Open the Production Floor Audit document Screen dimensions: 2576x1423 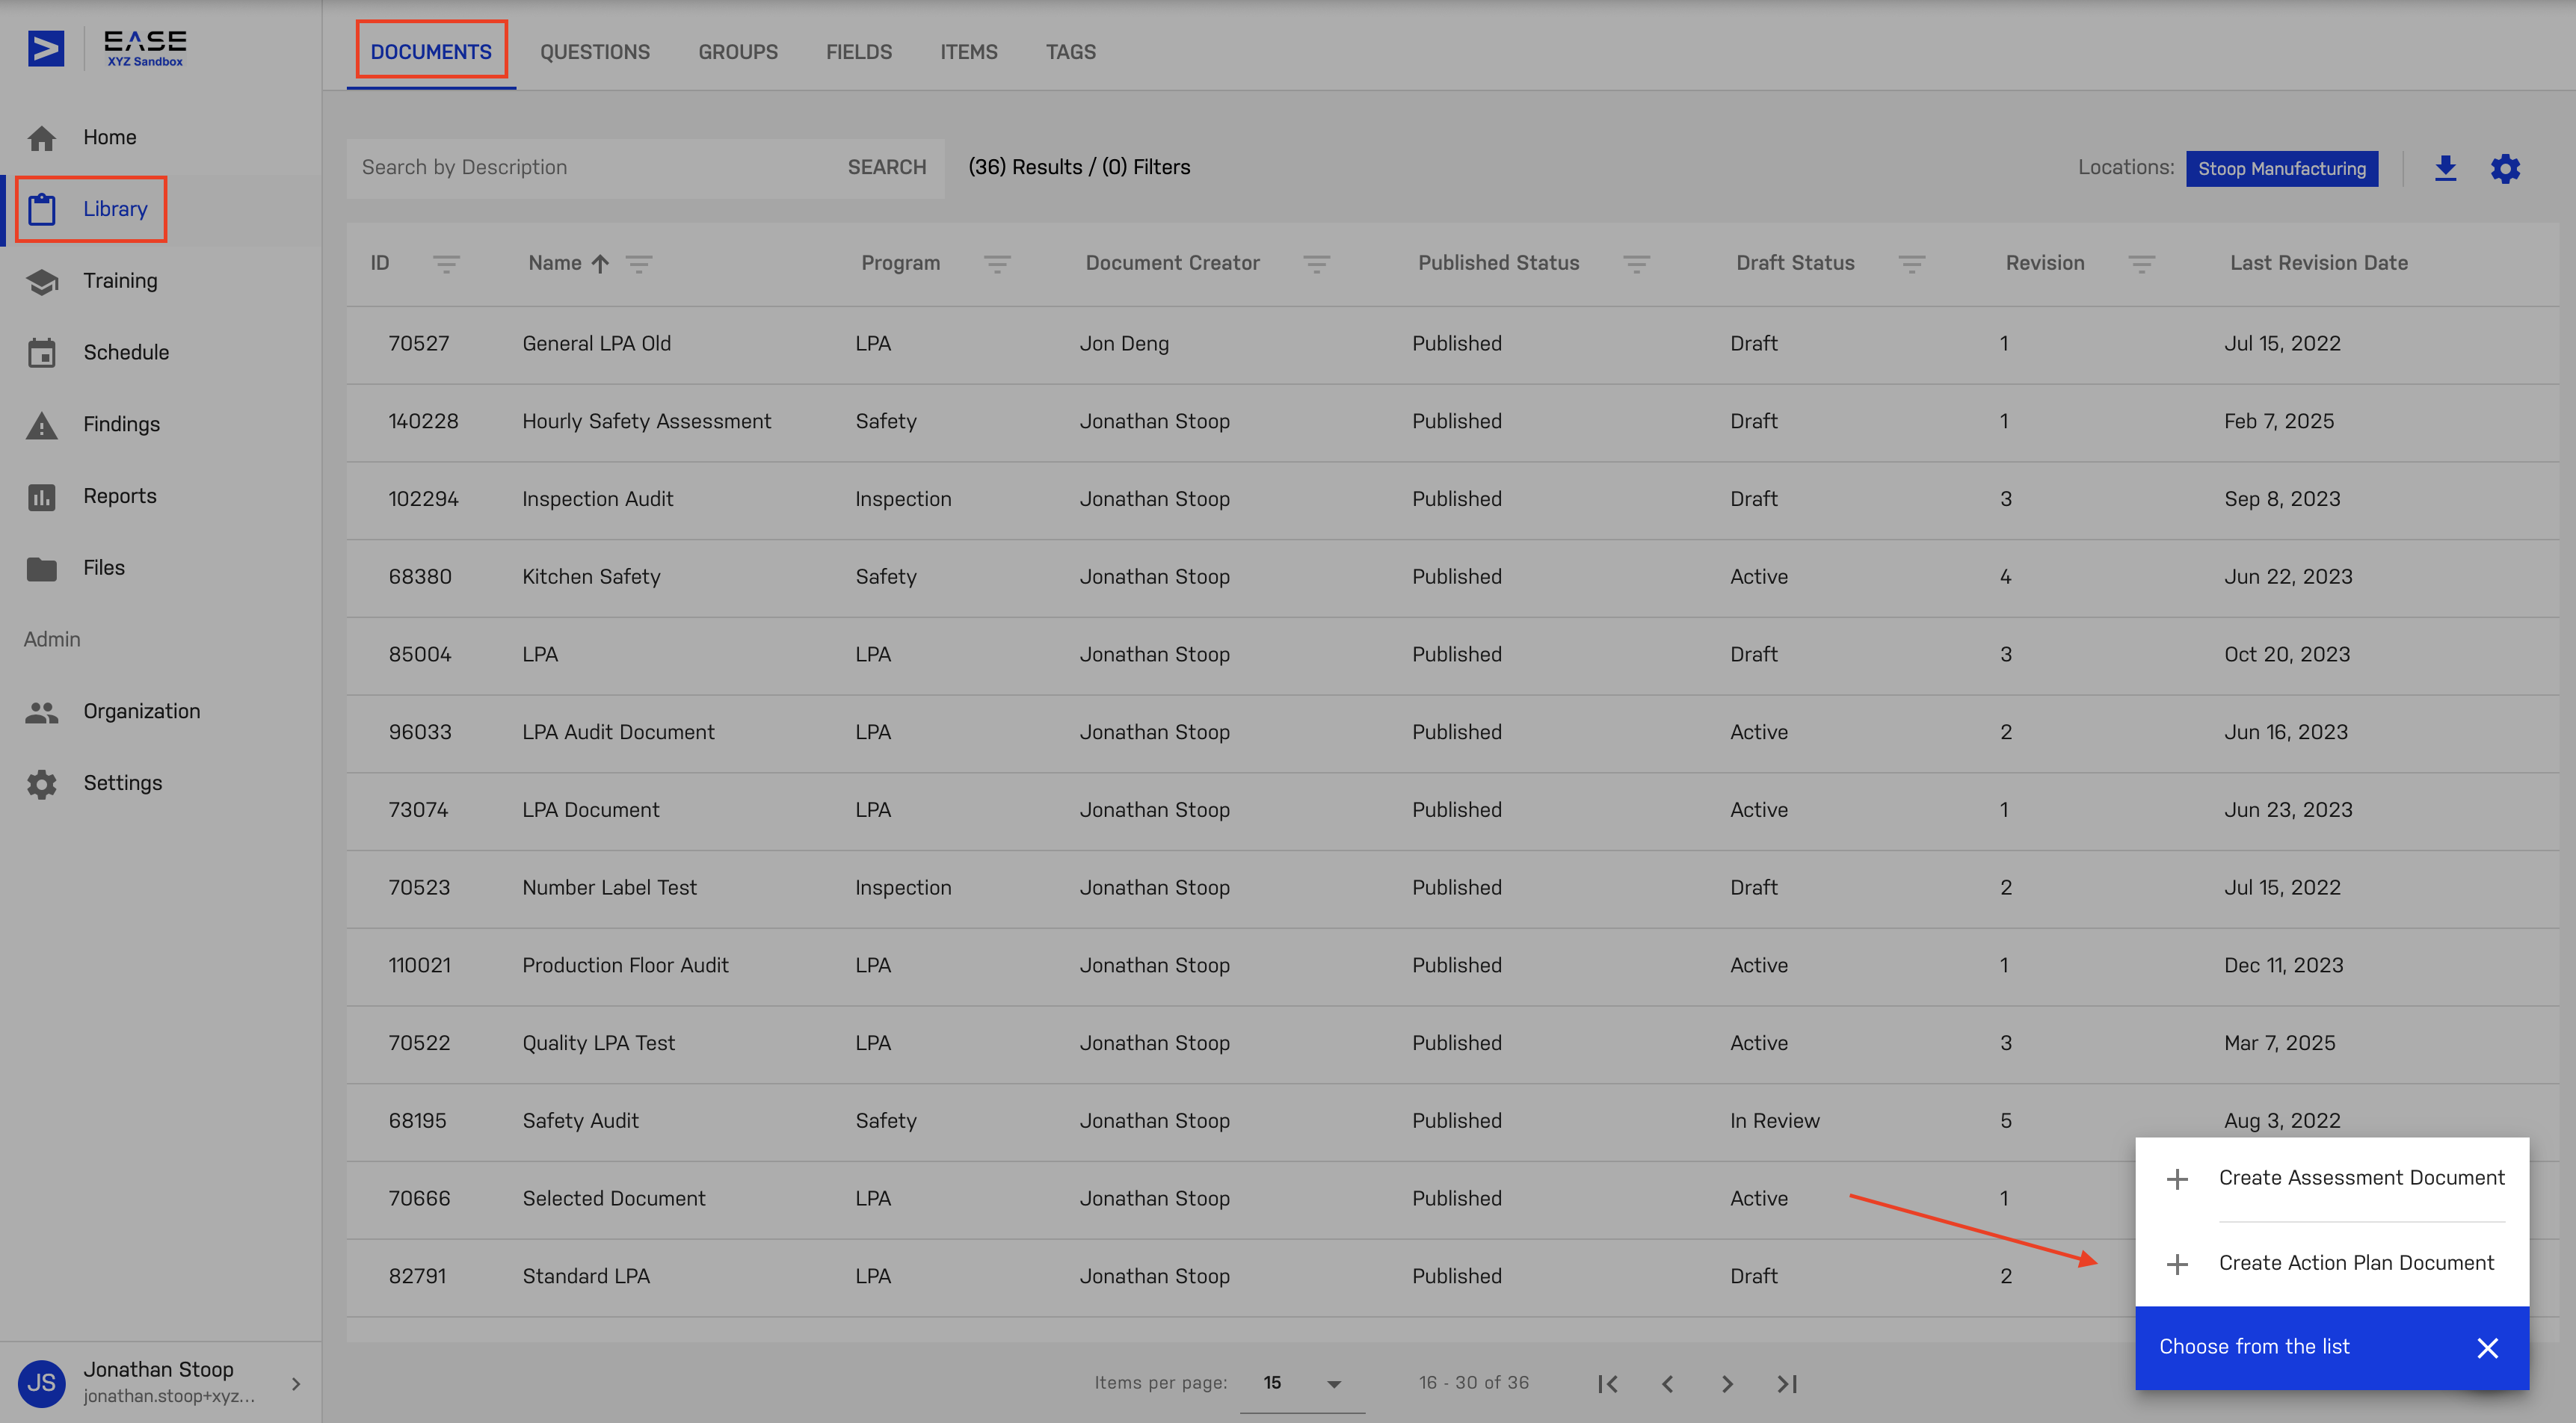pos(625,966)
